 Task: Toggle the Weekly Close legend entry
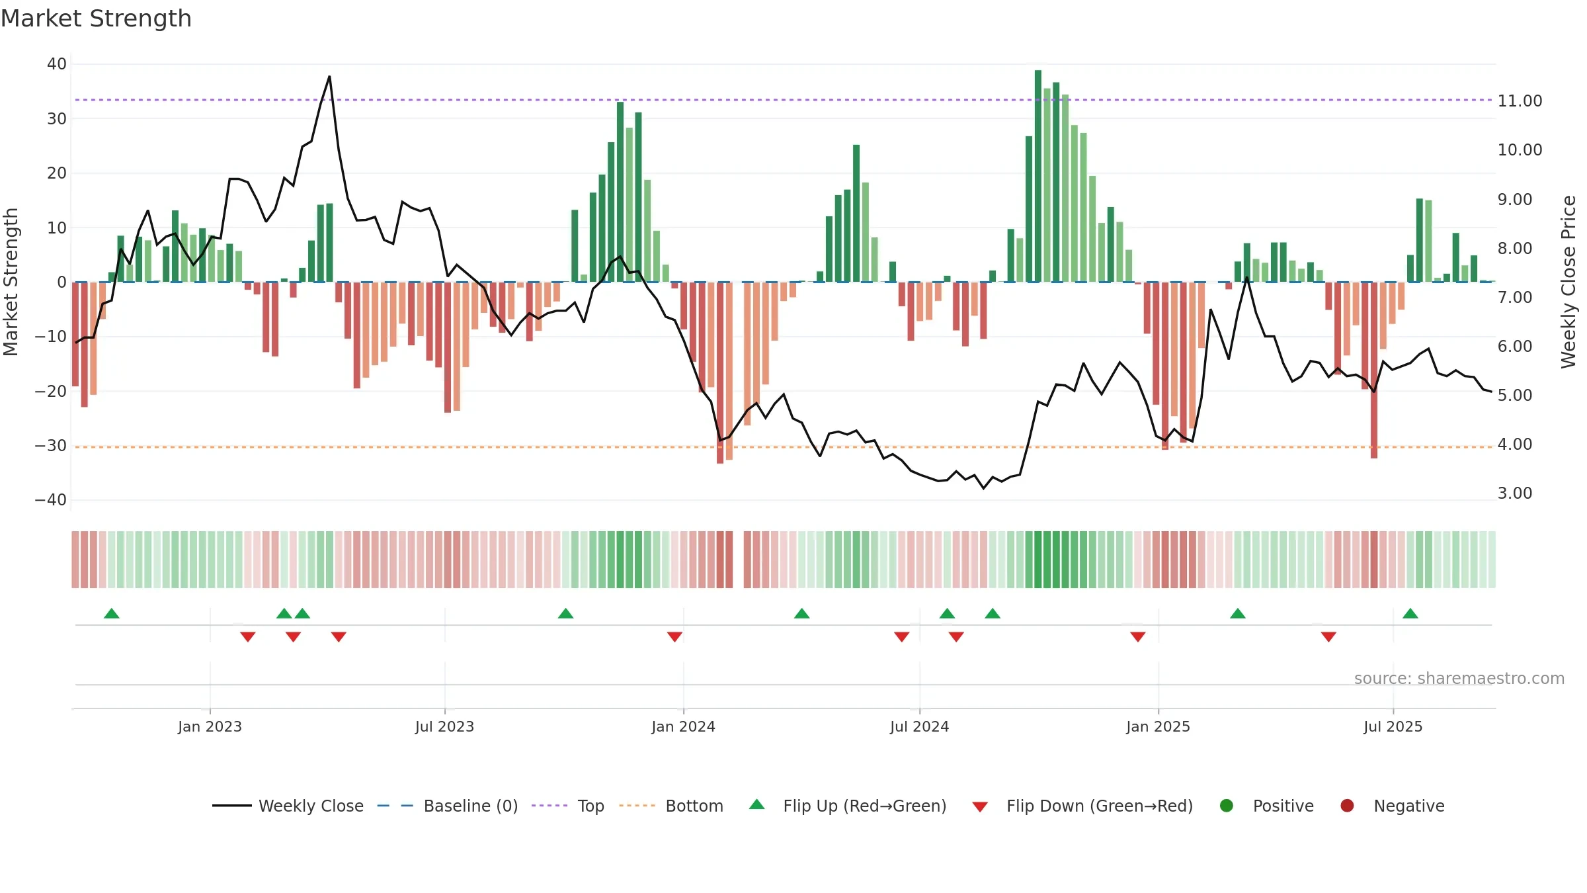[288, 806]
